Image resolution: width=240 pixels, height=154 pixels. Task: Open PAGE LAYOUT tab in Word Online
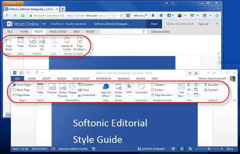pos(58,32)
